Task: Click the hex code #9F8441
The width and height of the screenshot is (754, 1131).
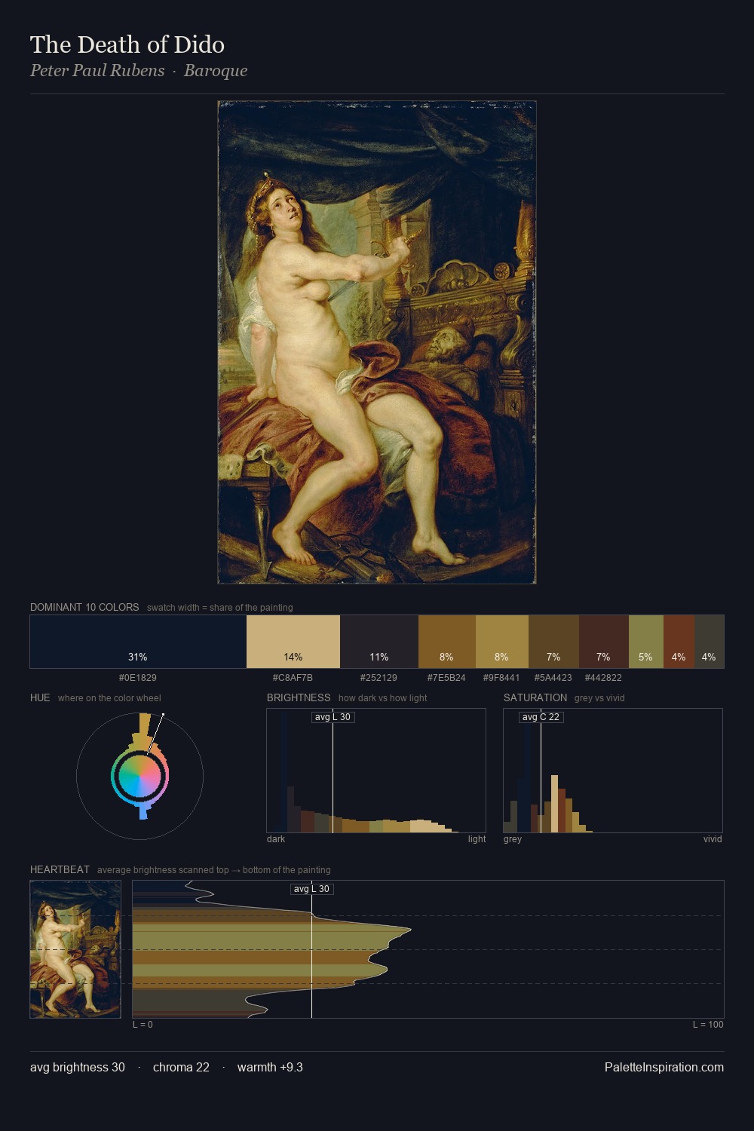Action: (501, 678)
